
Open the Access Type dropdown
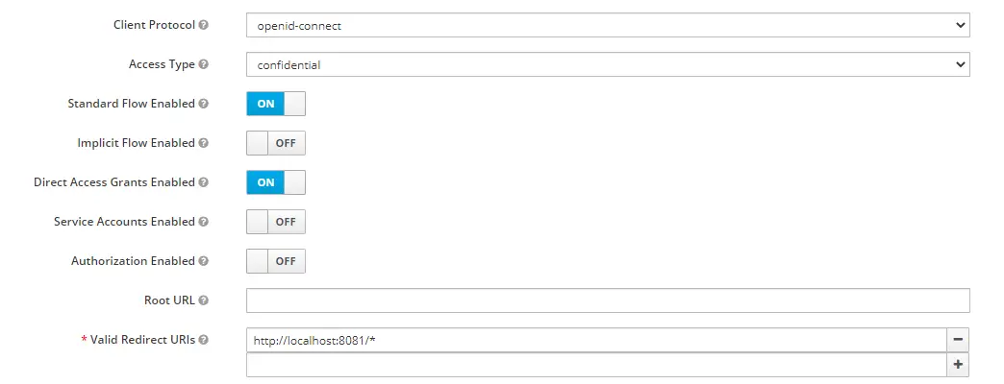click(608, 64)
